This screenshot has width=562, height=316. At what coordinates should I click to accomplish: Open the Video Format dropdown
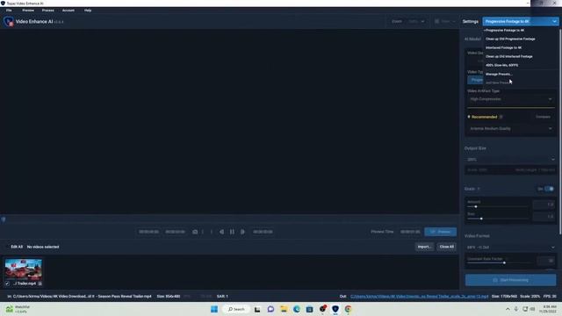pos(511,248)
